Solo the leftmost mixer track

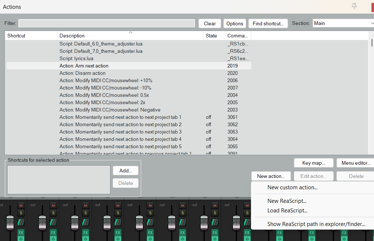tap(21, 213)
